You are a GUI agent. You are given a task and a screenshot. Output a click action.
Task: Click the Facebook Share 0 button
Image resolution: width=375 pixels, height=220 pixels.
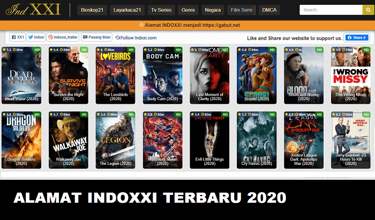pos(357,38)
